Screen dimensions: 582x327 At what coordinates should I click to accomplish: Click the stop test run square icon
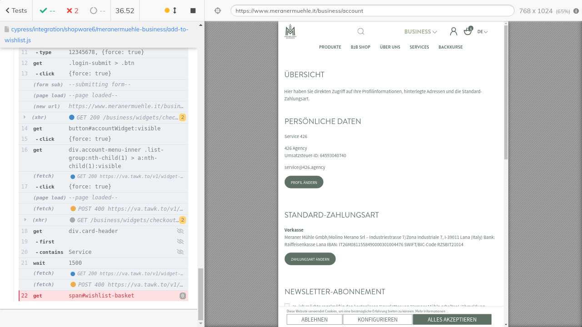pos(193,10)
